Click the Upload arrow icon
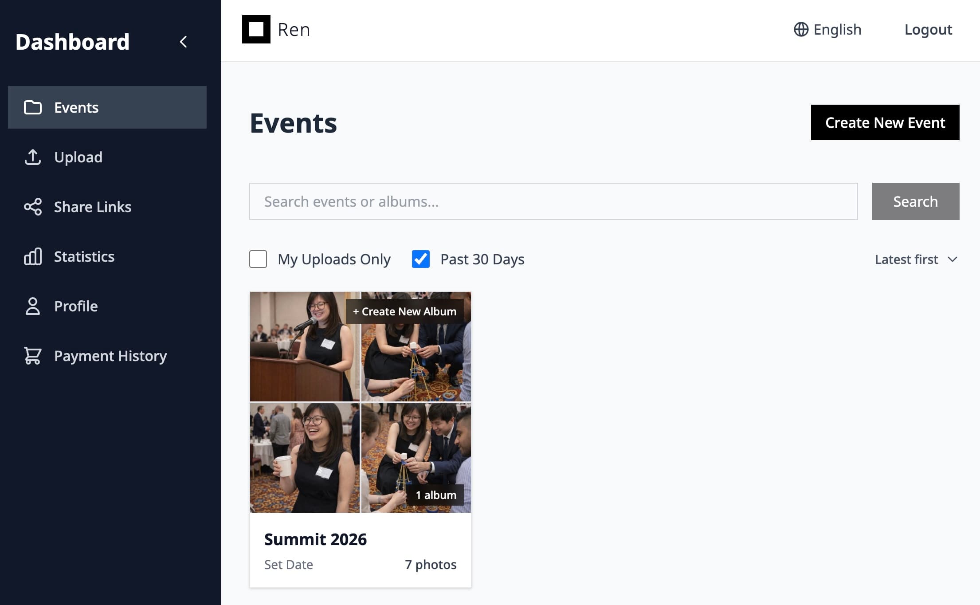This screenshot has width=980, height=605. tap(33, 157)
